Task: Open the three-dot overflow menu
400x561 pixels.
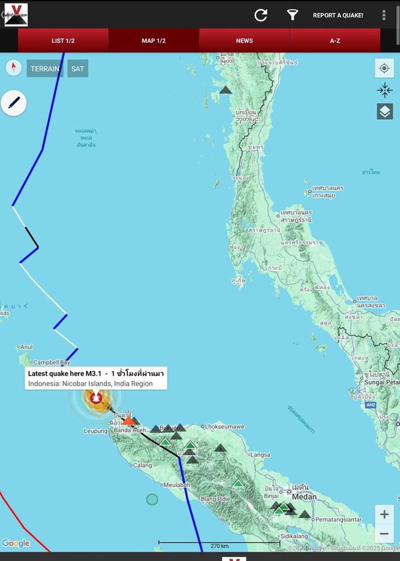Action: tap(384, 15)
